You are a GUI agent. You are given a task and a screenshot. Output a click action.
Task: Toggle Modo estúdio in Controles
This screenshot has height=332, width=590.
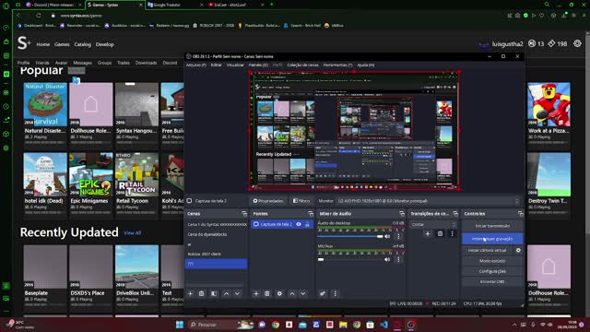(492, 261)
